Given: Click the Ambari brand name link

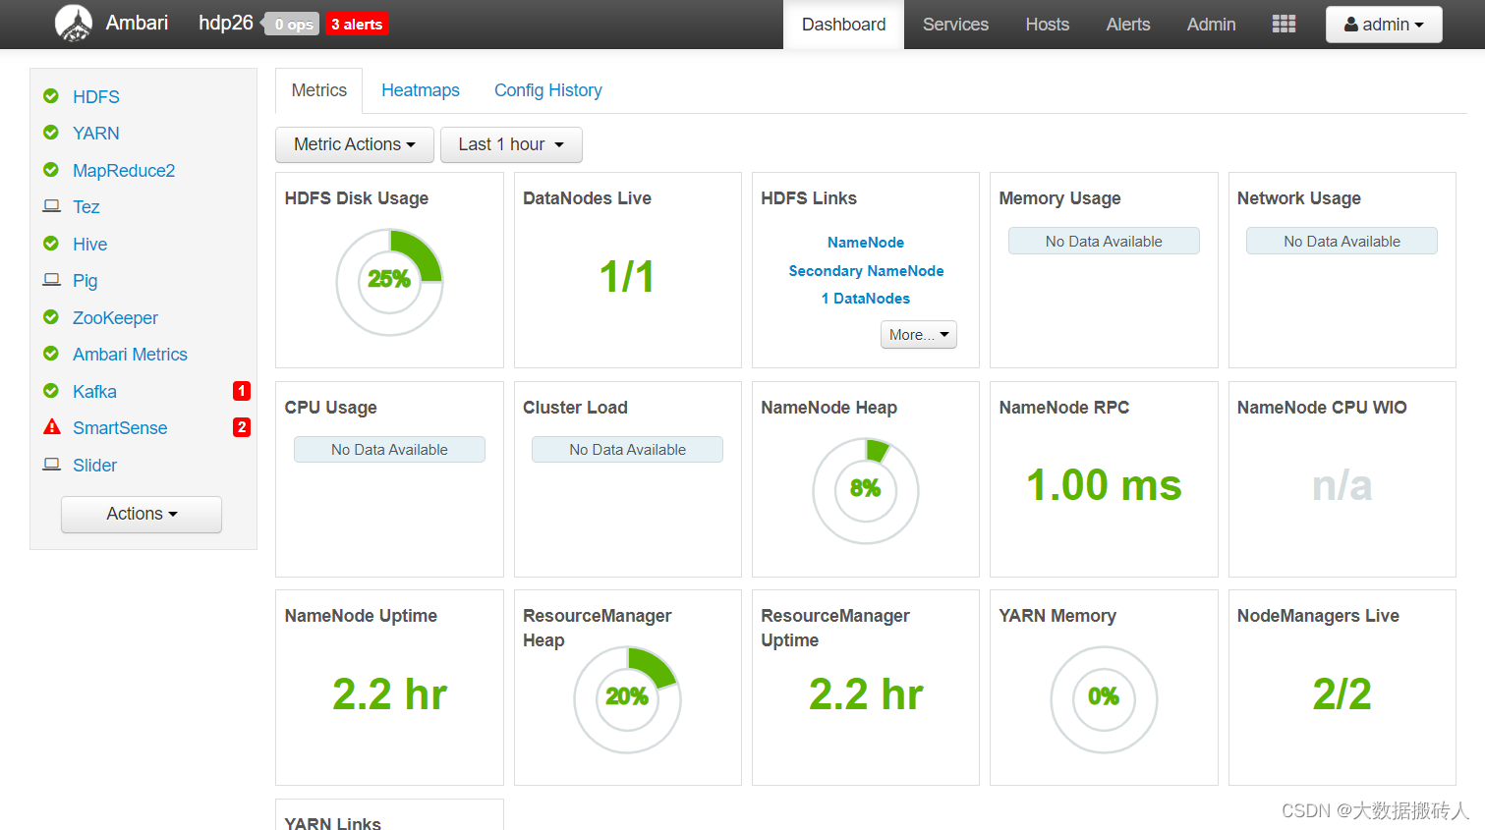Looking at the screenshot, I should pyautogui.click(x=137, y=23).
